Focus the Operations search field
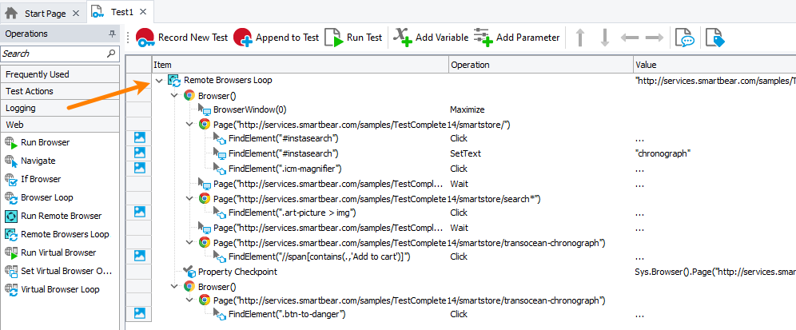The image size is (796, 330). [x=54, y=54]
